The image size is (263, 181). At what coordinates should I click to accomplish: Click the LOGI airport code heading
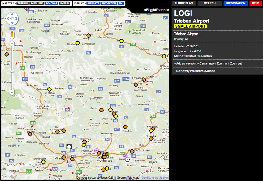[183, 13]
